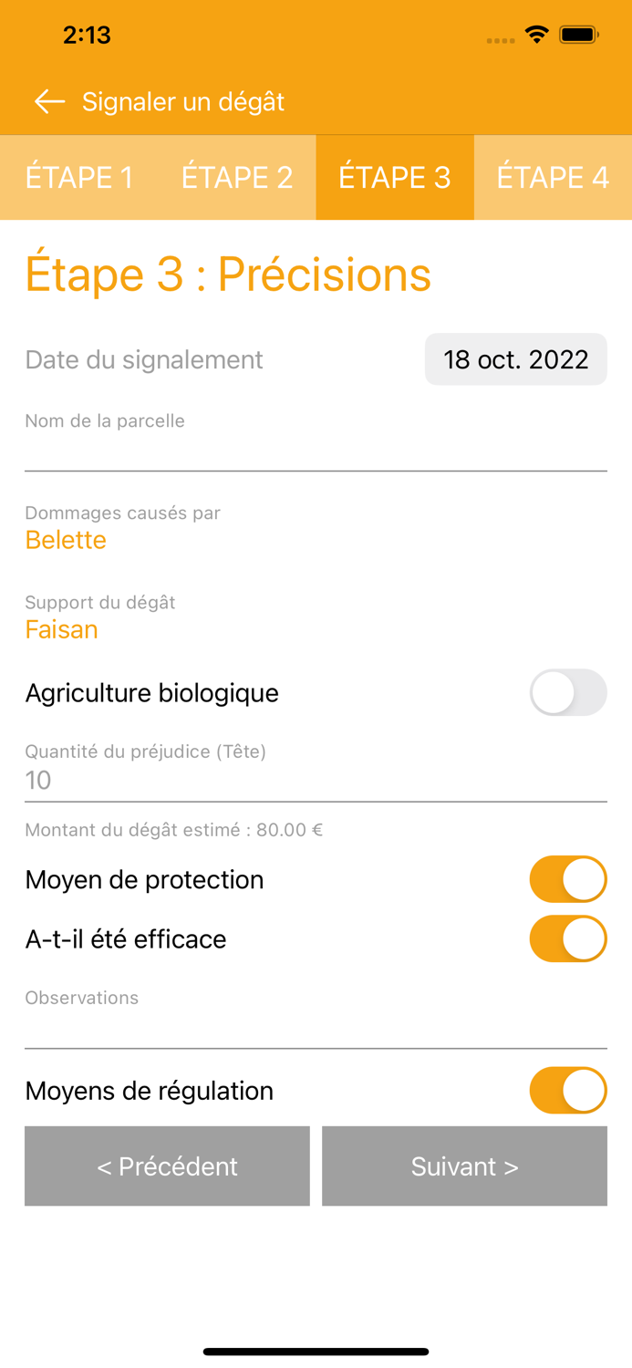
Task: Turn off the 'Moyens de régulation' switch
Action: coord(568,1090)
